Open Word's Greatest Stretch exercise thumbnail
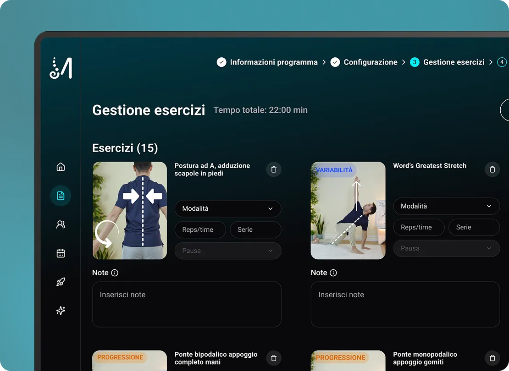 pyautogui.click(x=348, y=211)
